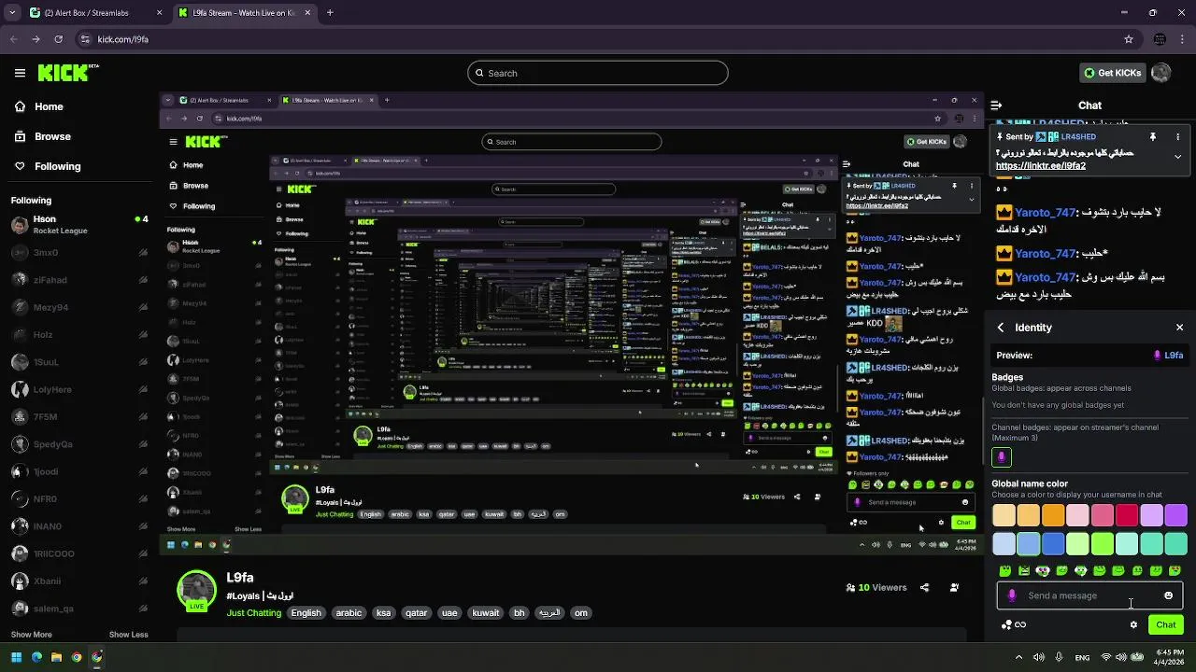Select the first green quick emote
The height and width of the screenshot is (672, 1196).
pos(1005,570)
